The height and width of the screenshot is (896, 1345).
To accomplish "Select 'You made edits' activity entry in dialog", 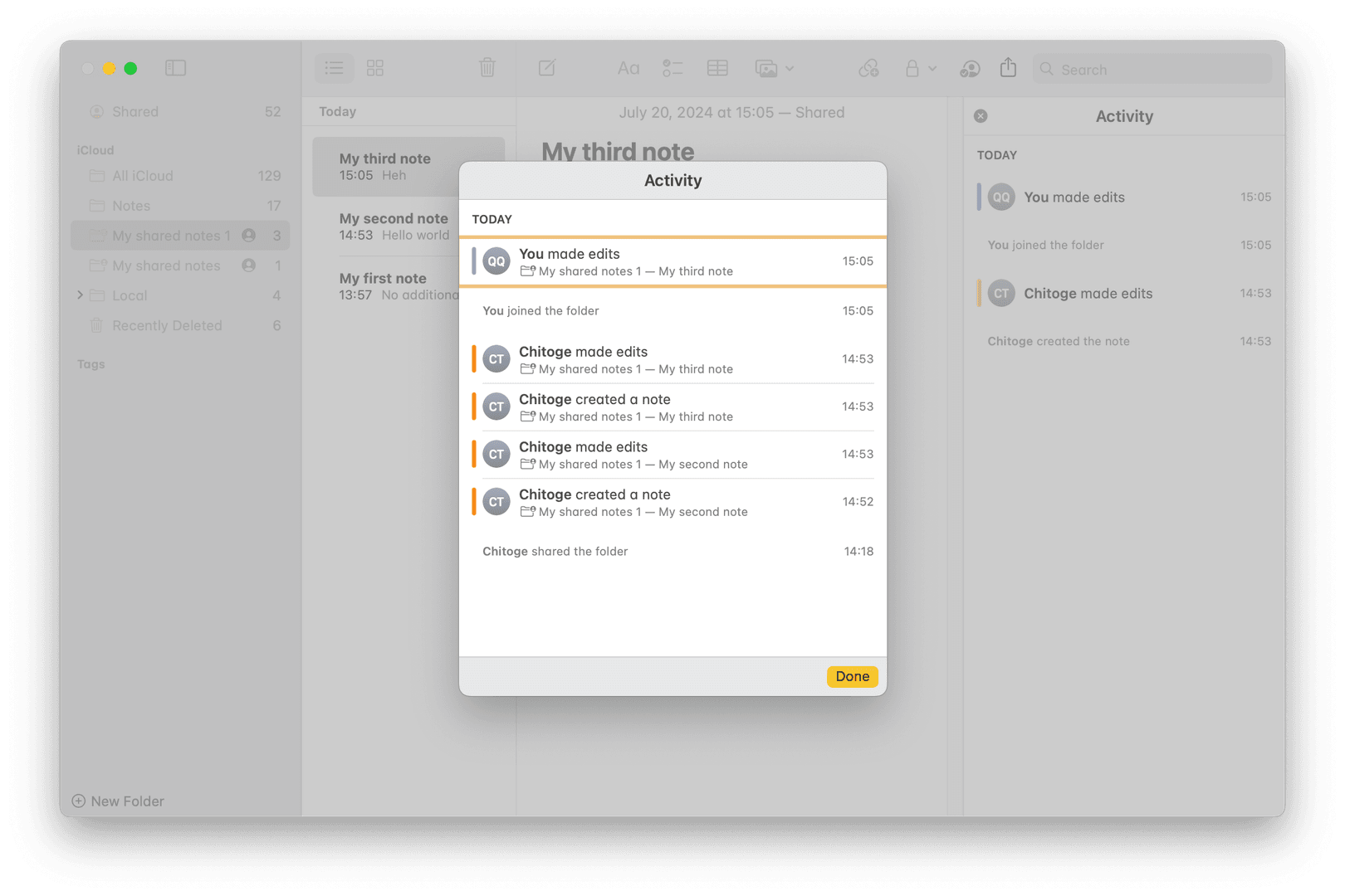I will pyautogui.click(x=672, y=262).
